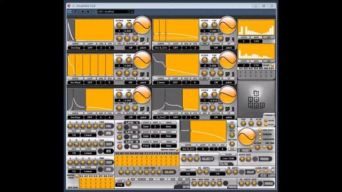Click the OP 6 fine value field 0.018

click(x=214, y=101)
